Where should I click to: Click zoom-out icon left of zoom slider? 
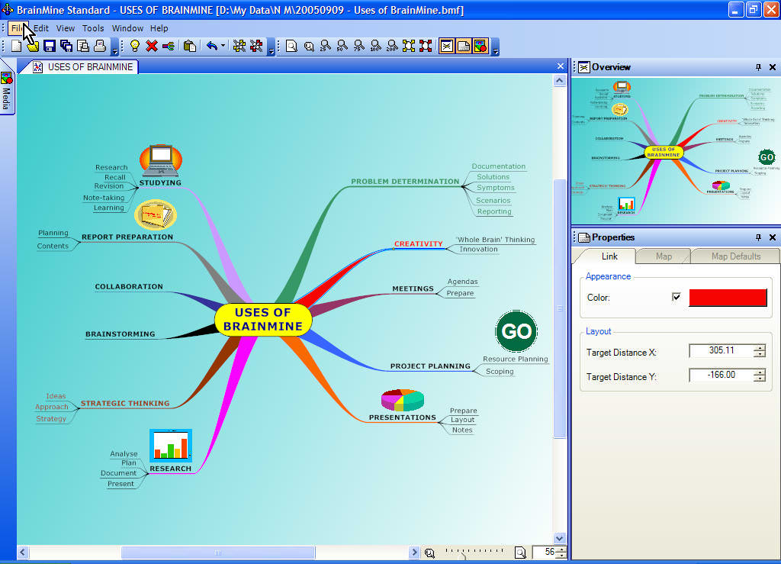(x=430, y=552)
